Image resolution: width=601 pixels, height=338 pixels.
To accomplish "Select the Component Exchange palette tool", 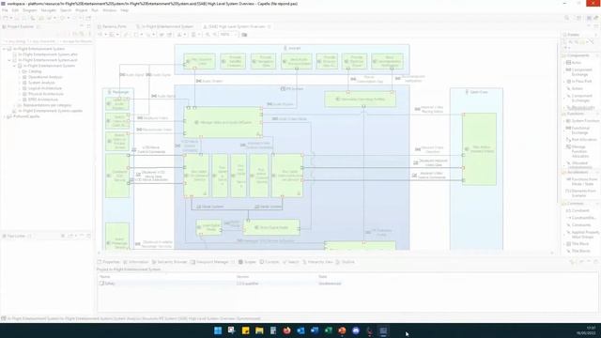I will point(578,72).
